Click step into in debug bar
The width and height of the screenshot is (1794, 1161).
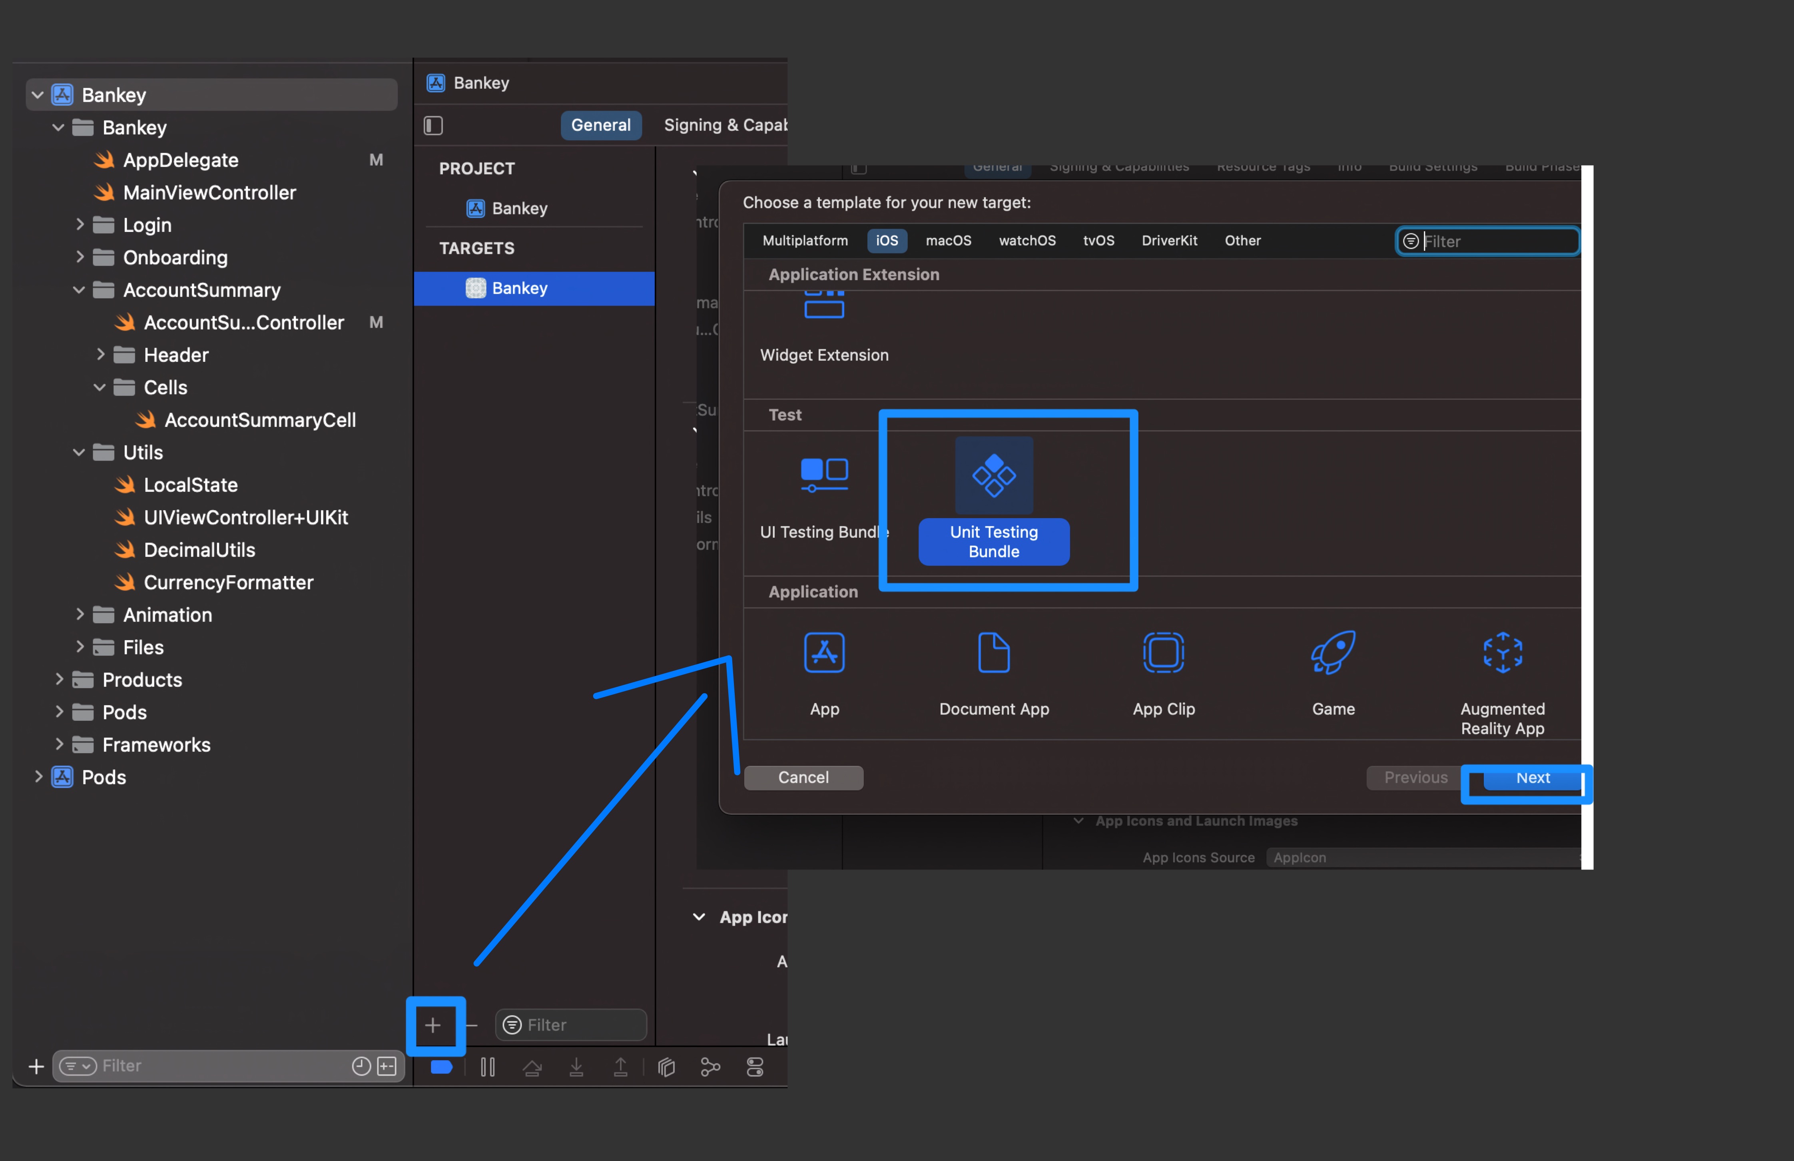(x=577, y=1067)
